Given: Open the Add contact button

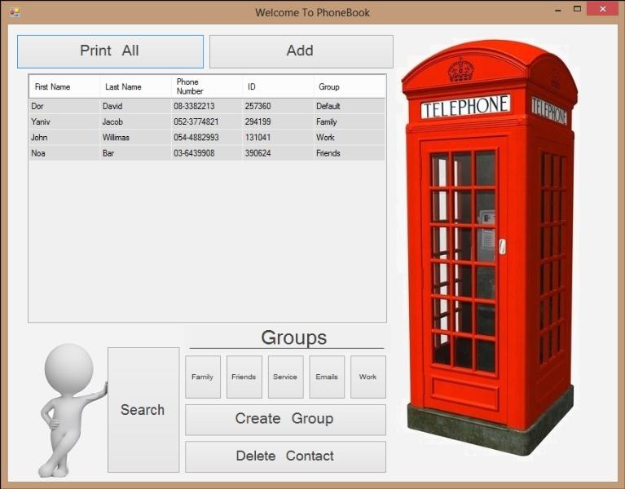Looking at the screenshot, I should (301, 51).
